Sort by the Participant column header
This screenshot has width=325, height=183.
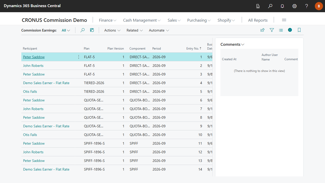(30, 49)
